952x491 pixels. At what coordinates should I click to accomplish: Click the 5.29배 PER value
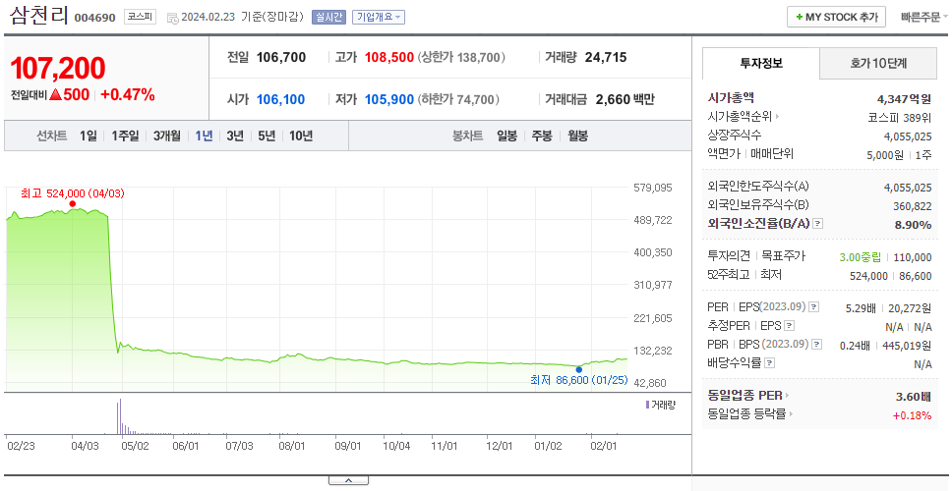pyautogui.click(x=861, y=308)
